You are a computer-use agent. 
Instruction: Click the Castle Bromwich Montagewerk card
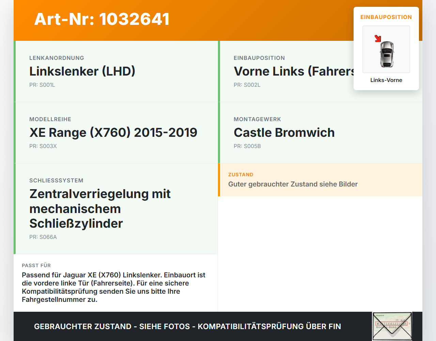click(320, 133)
